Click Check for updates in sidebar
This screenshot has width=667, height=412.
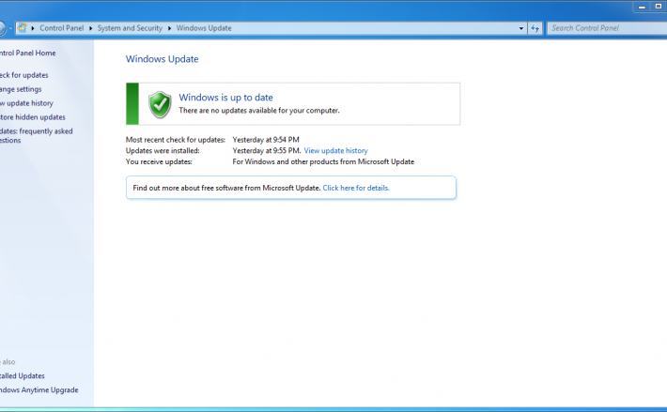click(x=23, y=75)
